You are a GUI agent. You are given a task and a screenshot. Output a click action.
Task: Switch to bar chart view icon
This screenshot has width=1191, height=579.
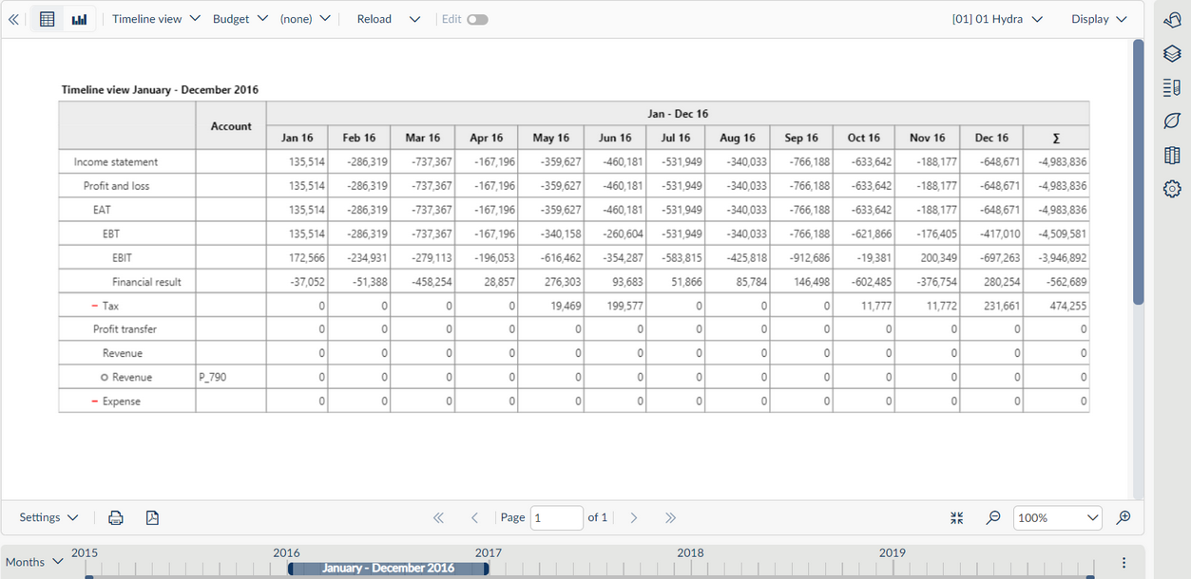pyautogui.click(x=79, y=19)
